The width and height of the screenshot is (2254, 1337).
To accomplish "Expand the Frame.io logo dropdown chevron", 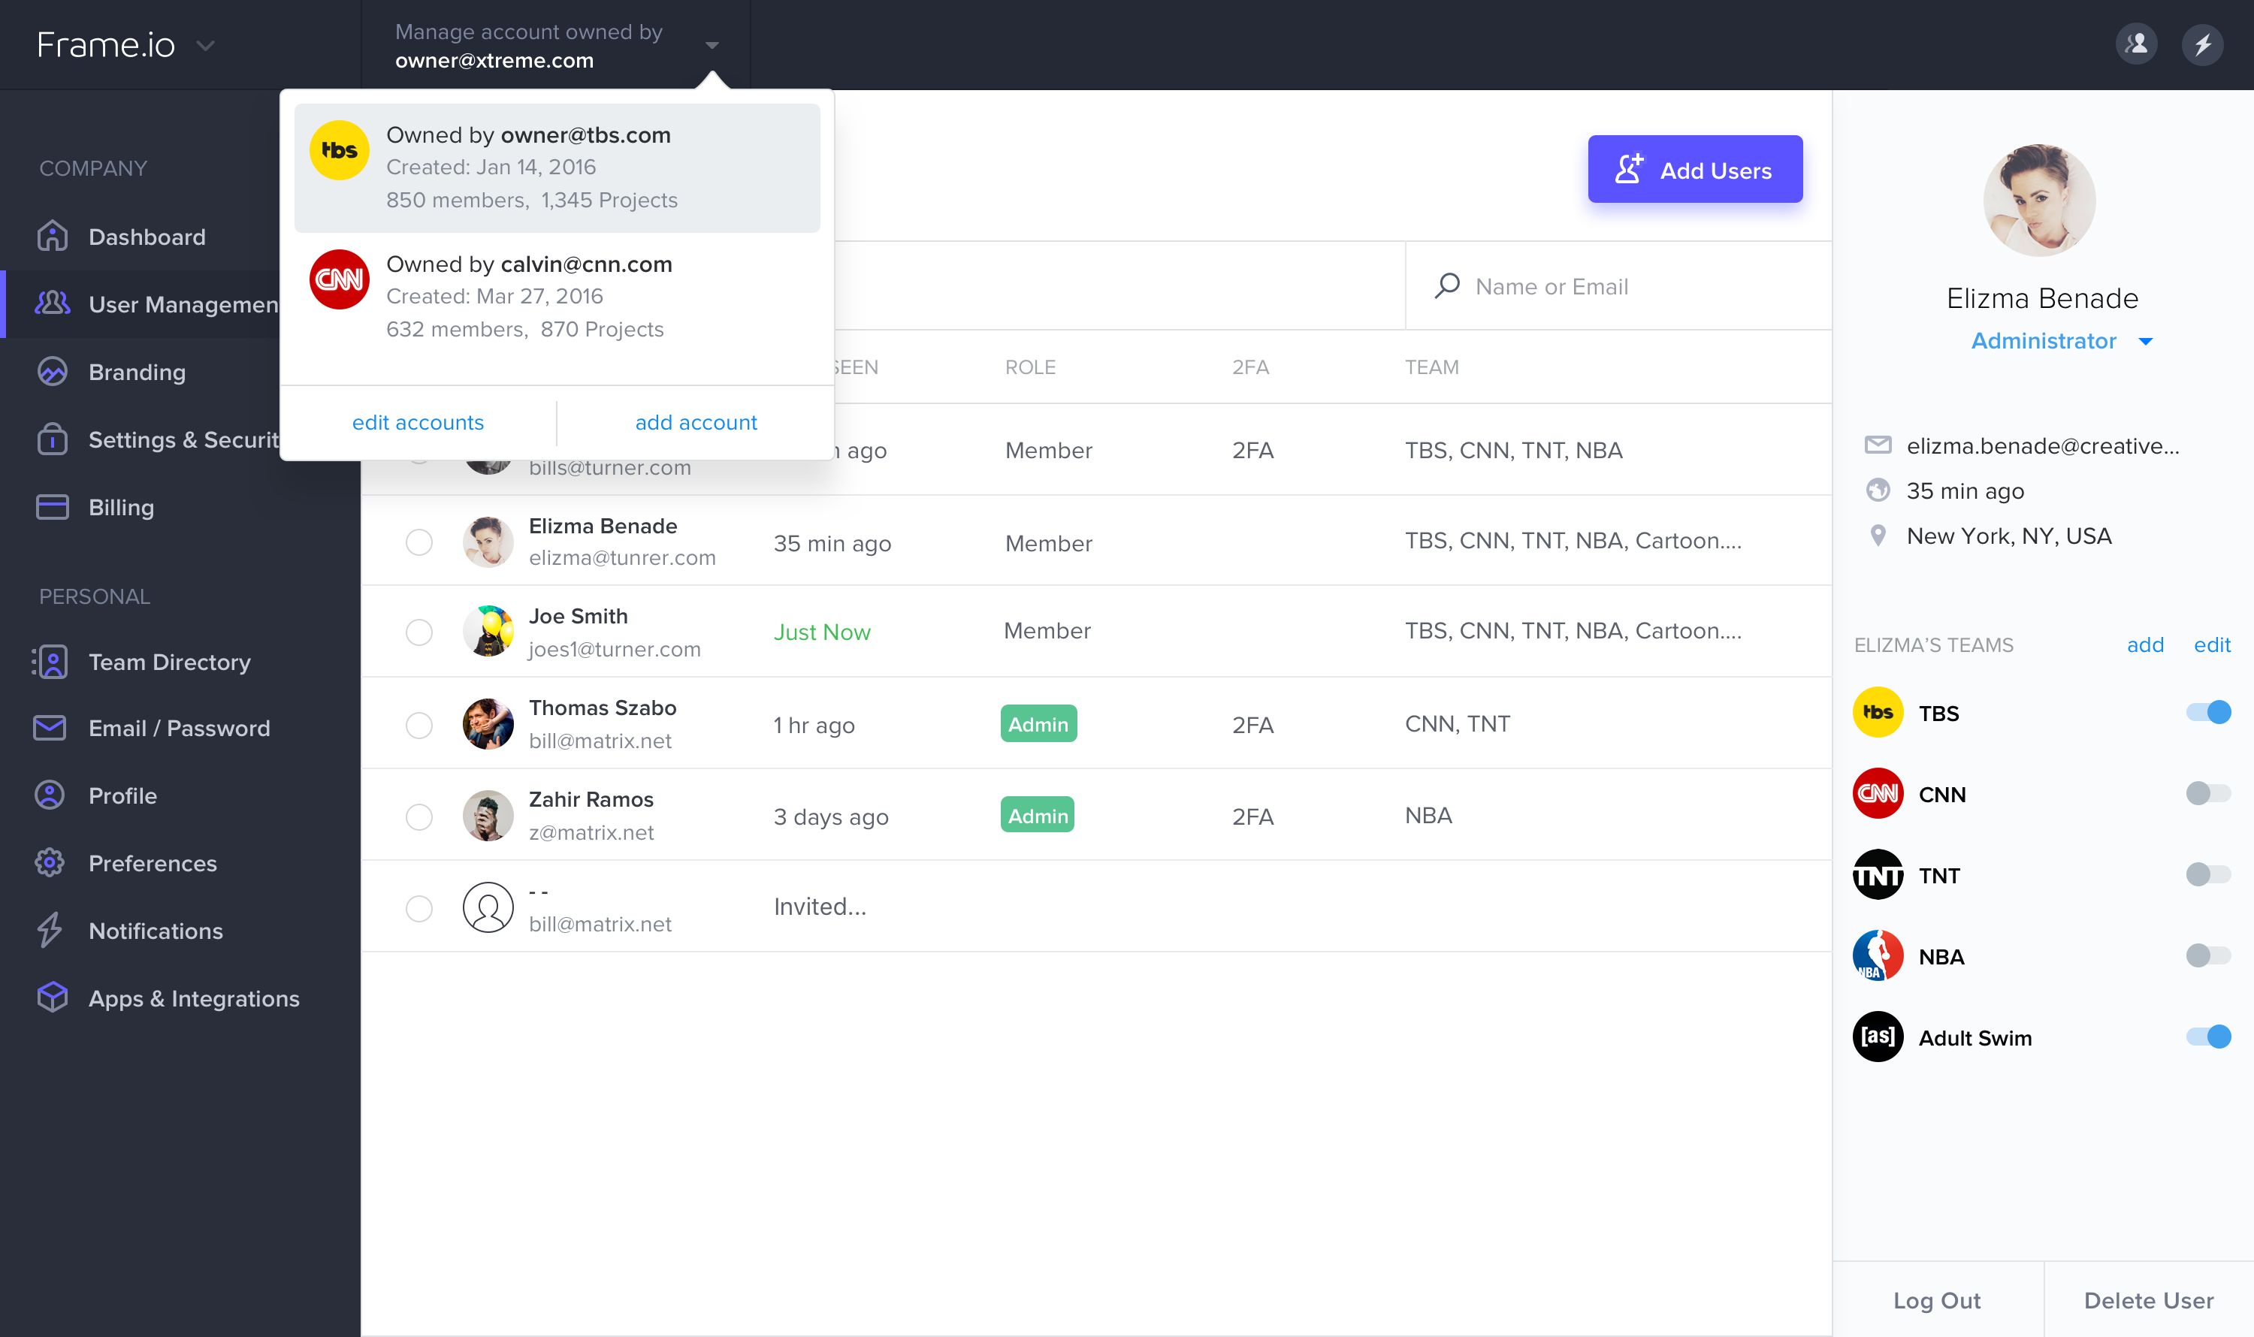I will click(x=205, y=45).
